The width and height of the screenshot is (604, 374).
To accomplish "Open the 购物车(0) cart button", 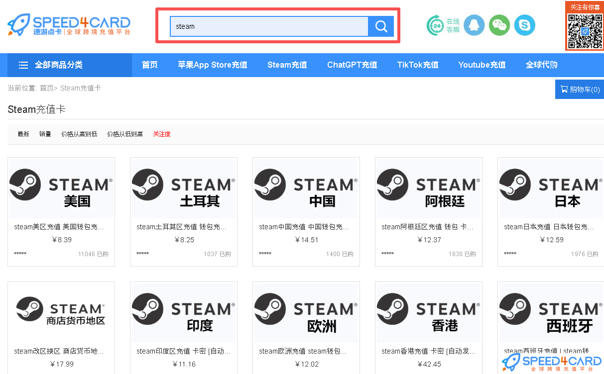I will pyautogui.click(x=580, y=89).
